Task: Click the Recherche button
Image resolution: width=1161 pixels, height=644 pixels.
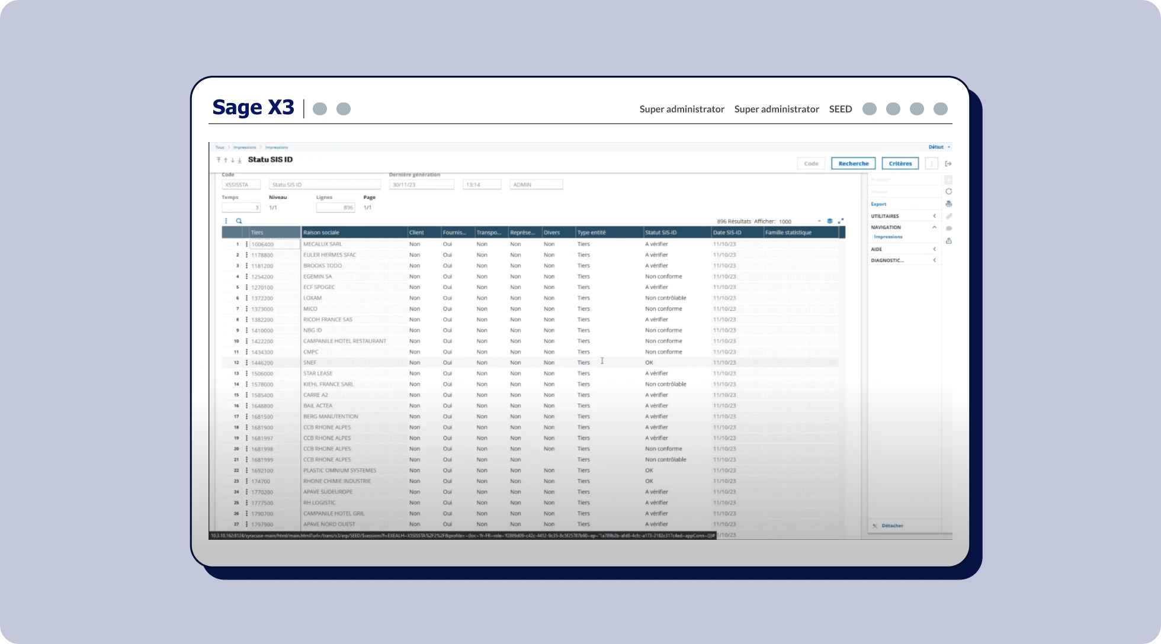Action: coord(853,164)
